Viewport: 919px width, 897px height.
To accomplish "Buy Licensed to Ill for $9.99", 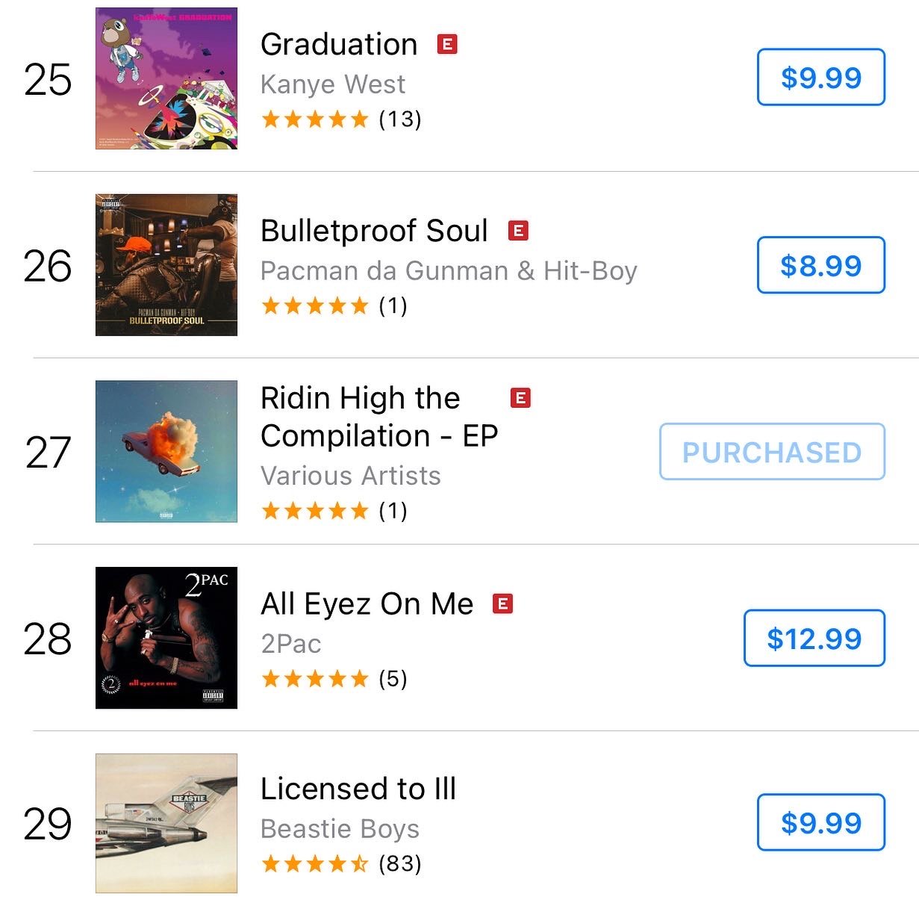I will (x=821, y=822).
